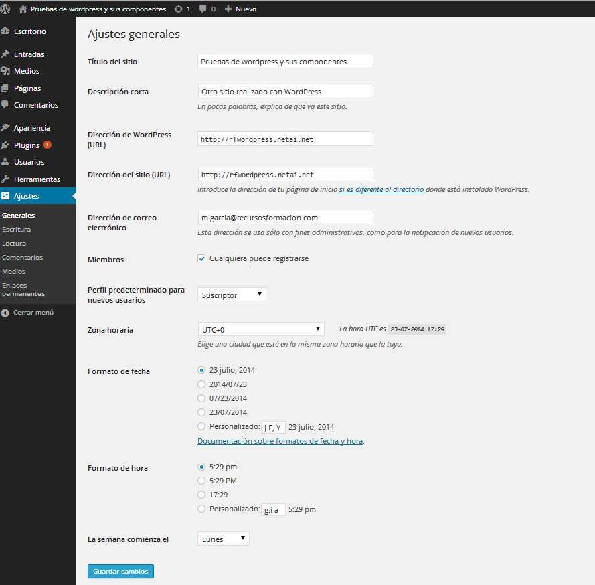Image resolution: width=595 pixels, height=585 pixels.
Task: Click the Guardar cambios button
Action: click(x=120, y=572)
